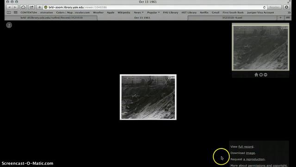Click the viewer home reset icon
Screen dimensions: 296x167
[256, 75]
